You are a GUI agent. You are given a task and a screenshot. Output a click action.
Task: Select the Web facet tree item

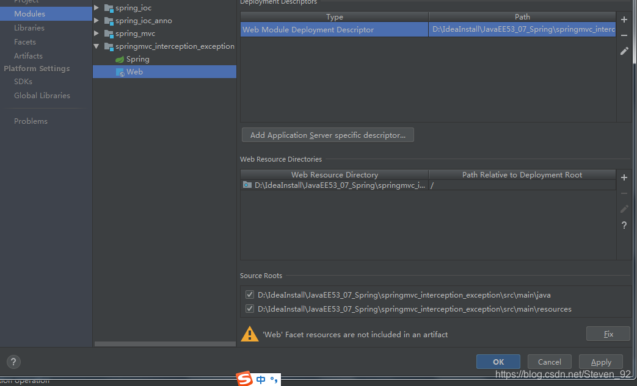point(164,72)
